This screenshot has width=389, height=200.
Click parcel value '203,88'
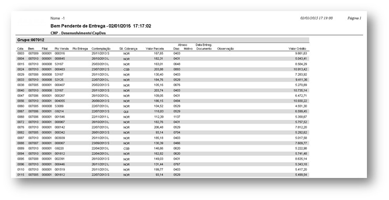[159, 69]
